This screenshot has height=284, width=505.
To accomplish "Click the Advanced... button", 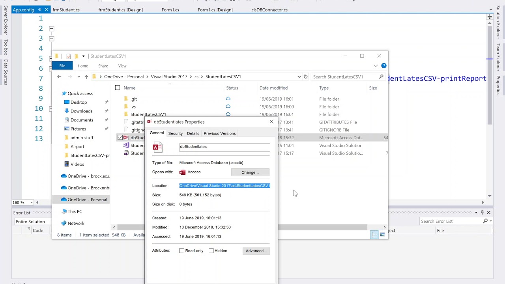I will click(256, 251).
